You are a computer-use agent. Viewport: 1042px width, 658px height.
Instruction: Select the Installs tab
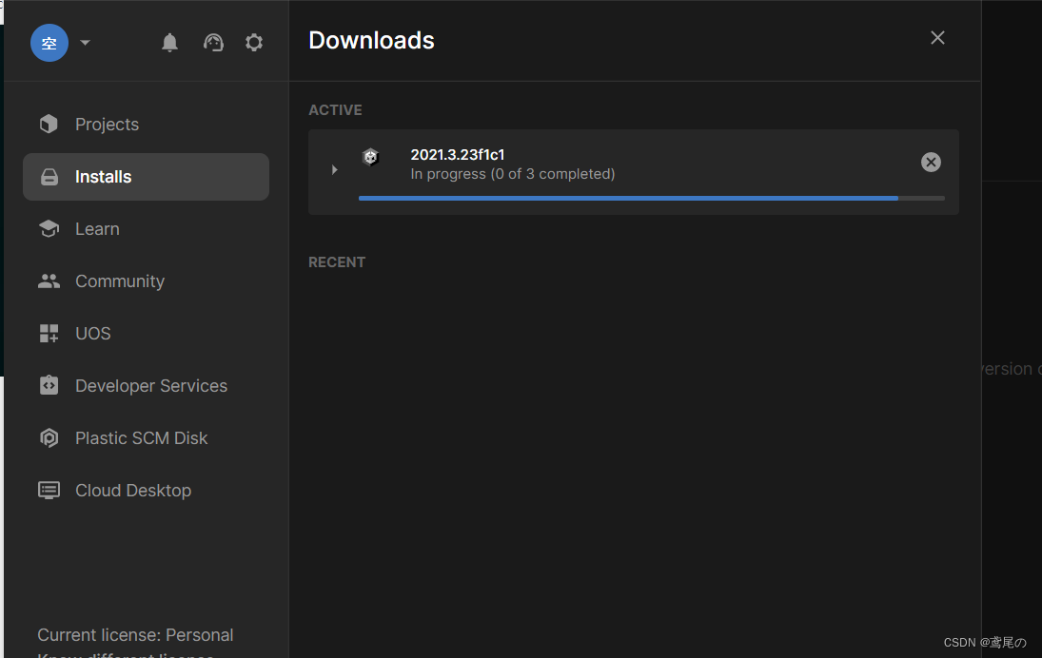pos(146,177)
